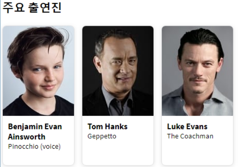Click the '(voice)' annotation text
This screenshot has width=238, height=167.
click(x=50, y=147)
